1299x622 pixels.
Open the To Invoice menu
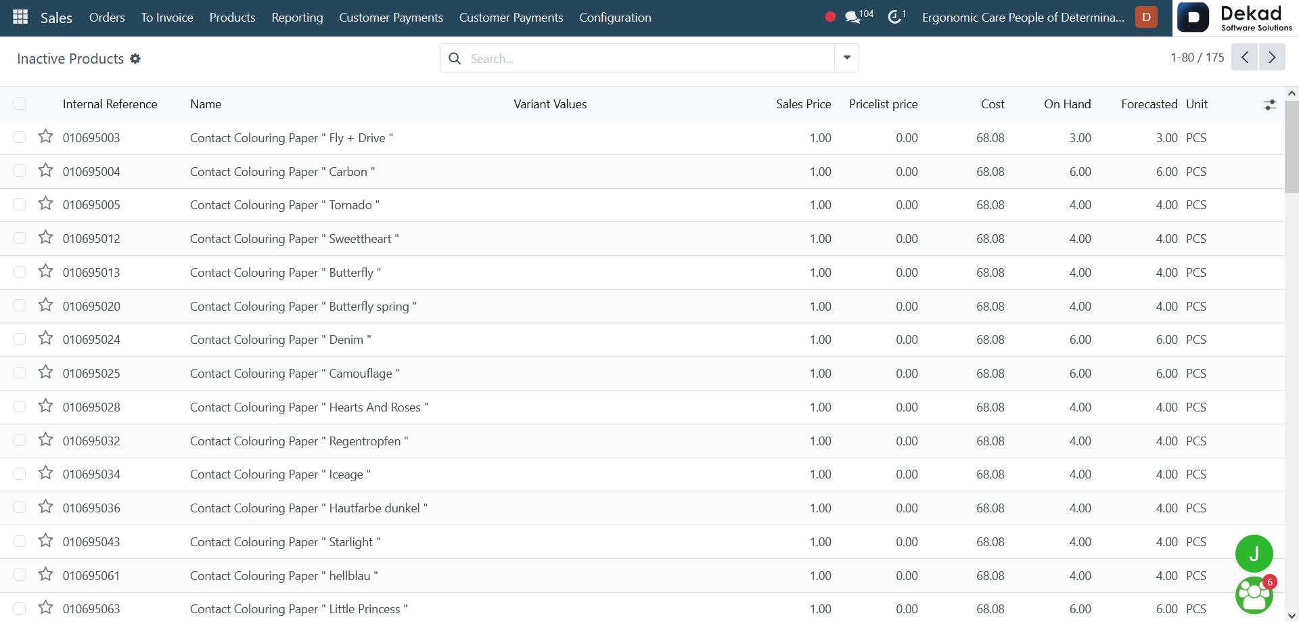pyautogui.click(x=167, y=18)
